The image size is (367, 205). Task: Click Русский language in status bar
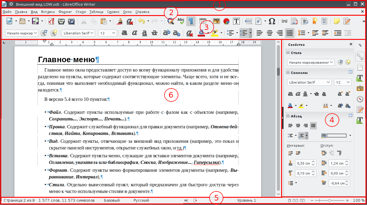click(141, 200)
